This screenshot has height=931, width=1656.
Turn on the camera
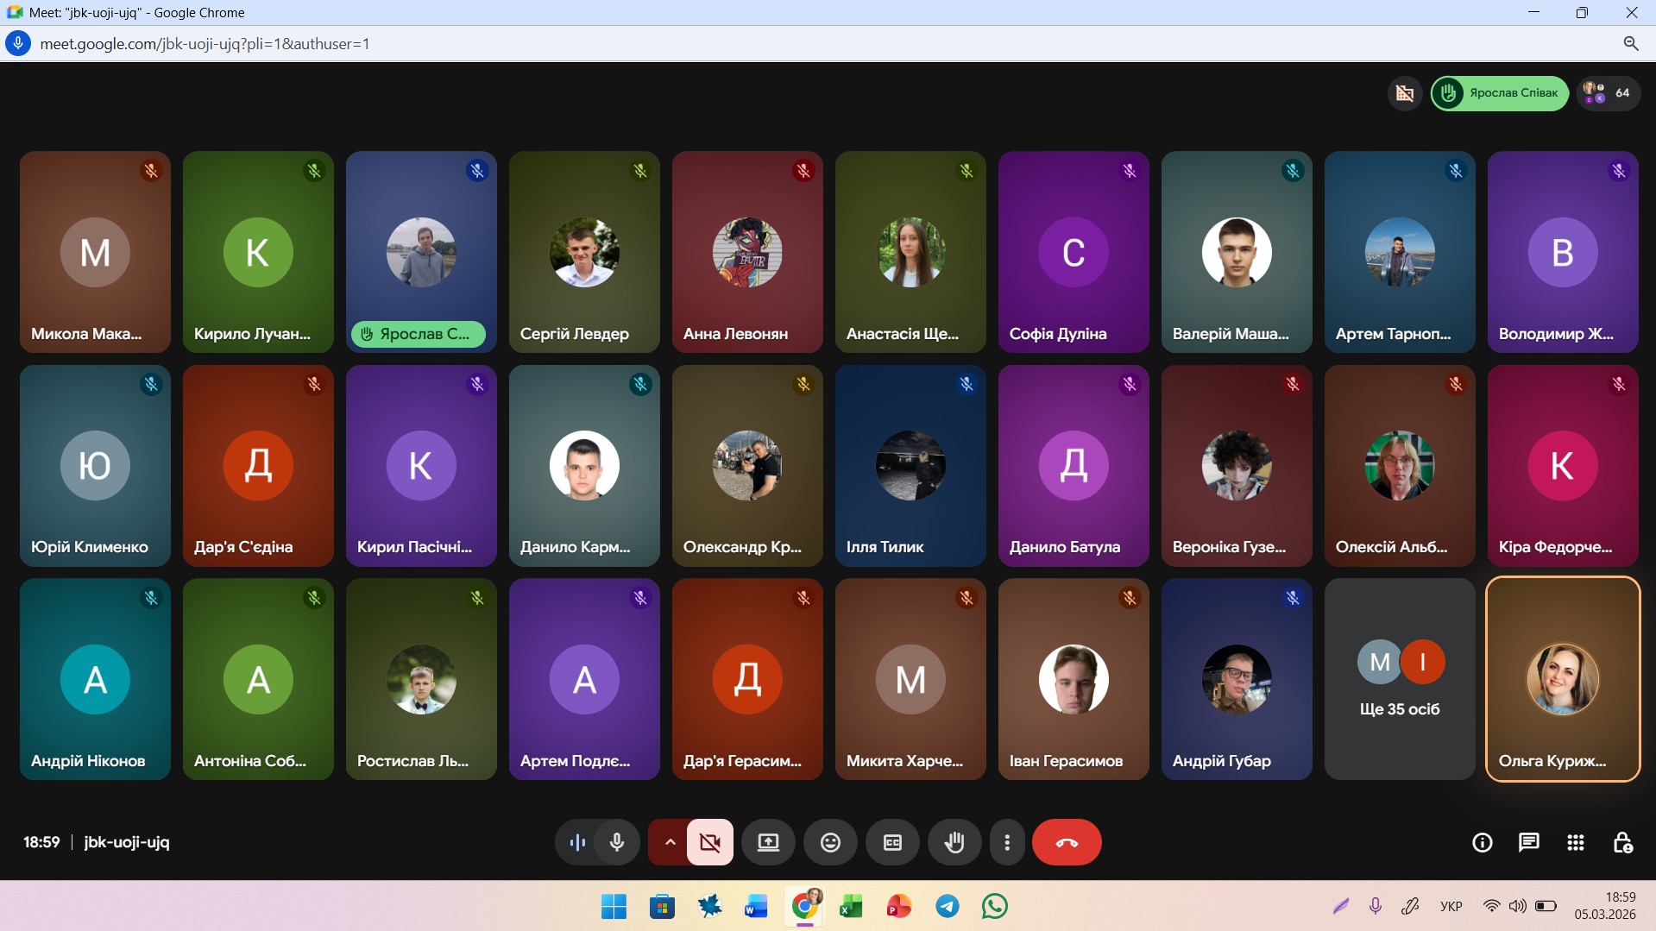pyautogui.click(x=710, y=842)
